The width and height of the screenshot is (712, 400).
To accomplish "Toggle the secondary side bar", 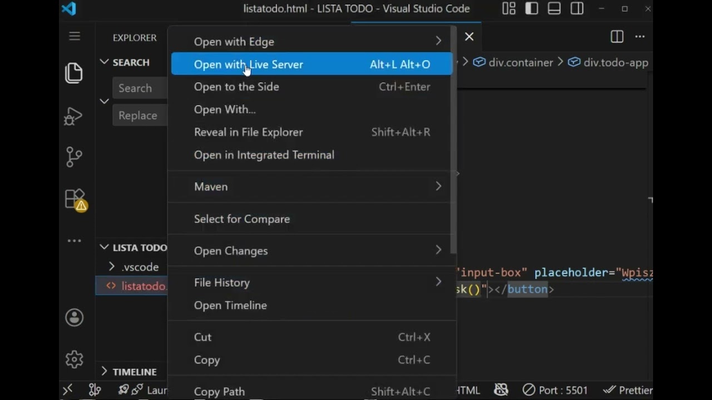I will pos(577,9).
